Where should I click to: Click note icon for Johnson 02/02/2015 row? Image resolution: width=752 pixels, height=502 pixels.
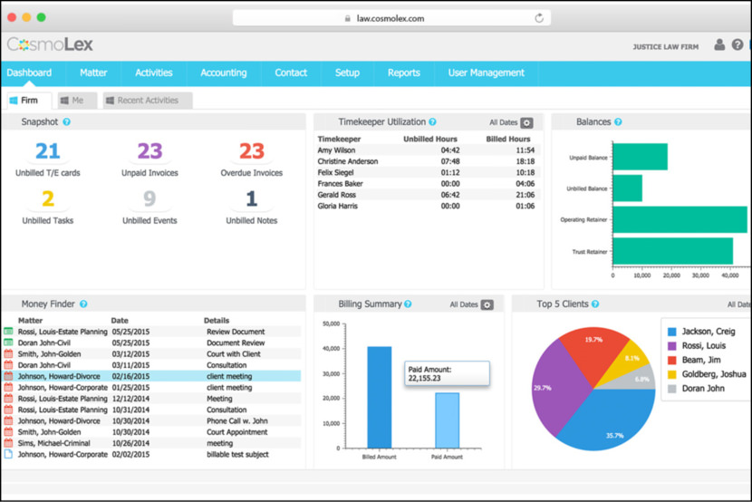coord(8,454)
